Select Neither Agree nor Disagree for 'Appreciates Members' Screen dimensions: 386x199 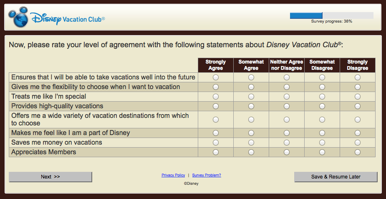click(x=287, y=152)
